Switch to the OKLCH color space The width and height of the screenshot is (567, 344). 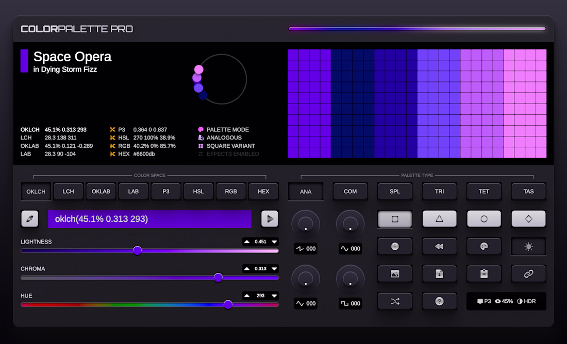pos(36,192)
